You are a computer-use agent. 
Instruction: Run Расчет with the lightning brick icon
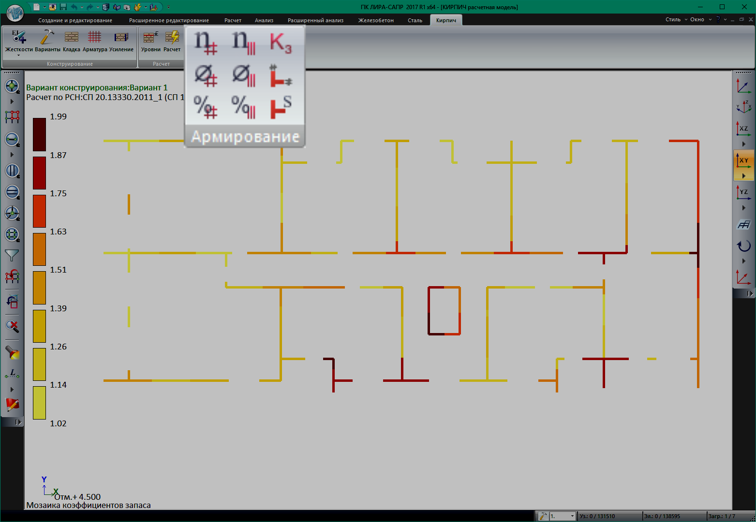[x=172, y=41]
